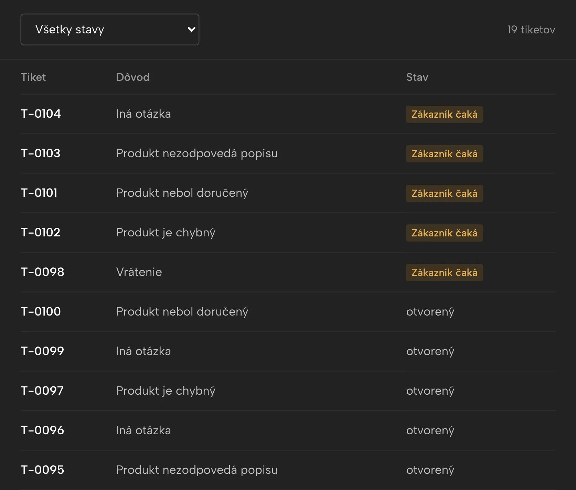The image size is (576, 490).
Task: Select ticket T-0103
Action: [41, 153]
